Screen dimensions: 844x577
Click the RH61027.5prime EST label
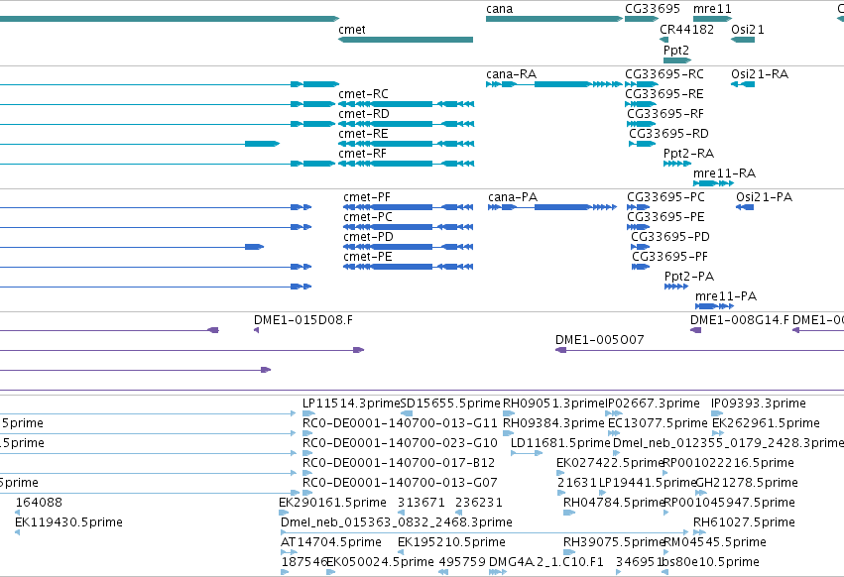(x=744, y=522)
